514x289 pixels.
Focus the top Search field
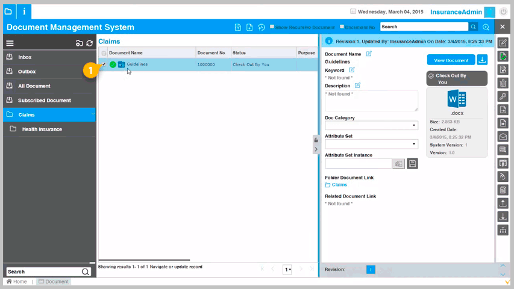coord(424,26)
